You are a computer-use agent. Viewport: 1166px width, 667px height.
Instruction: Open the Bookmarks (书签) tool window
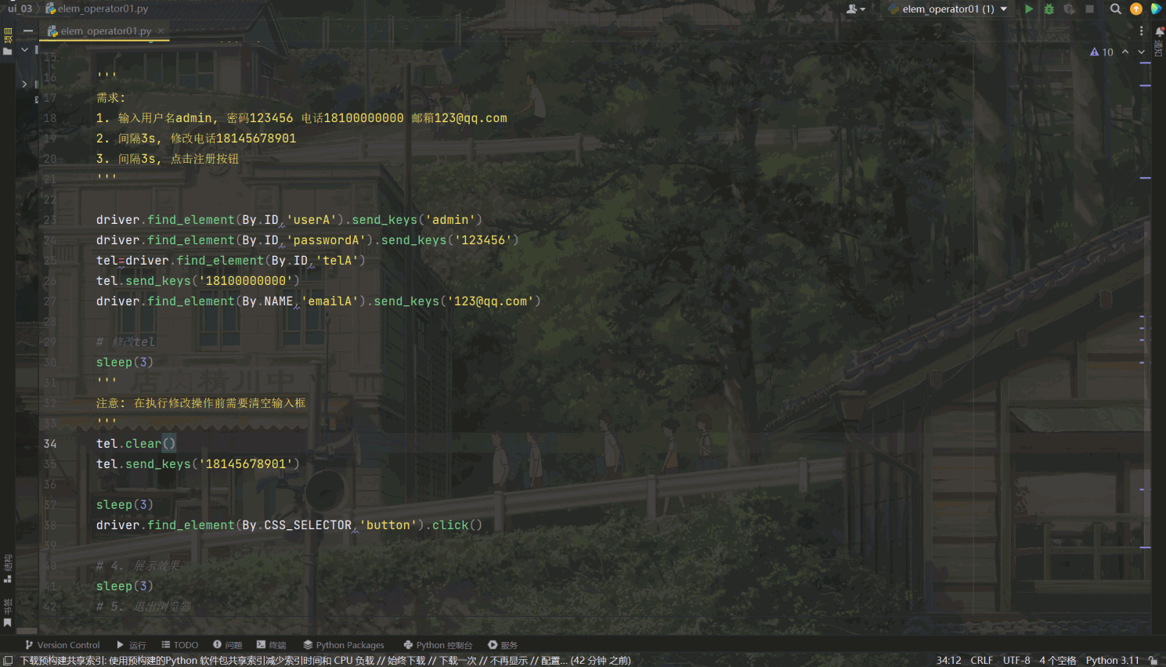click(8, 612)
